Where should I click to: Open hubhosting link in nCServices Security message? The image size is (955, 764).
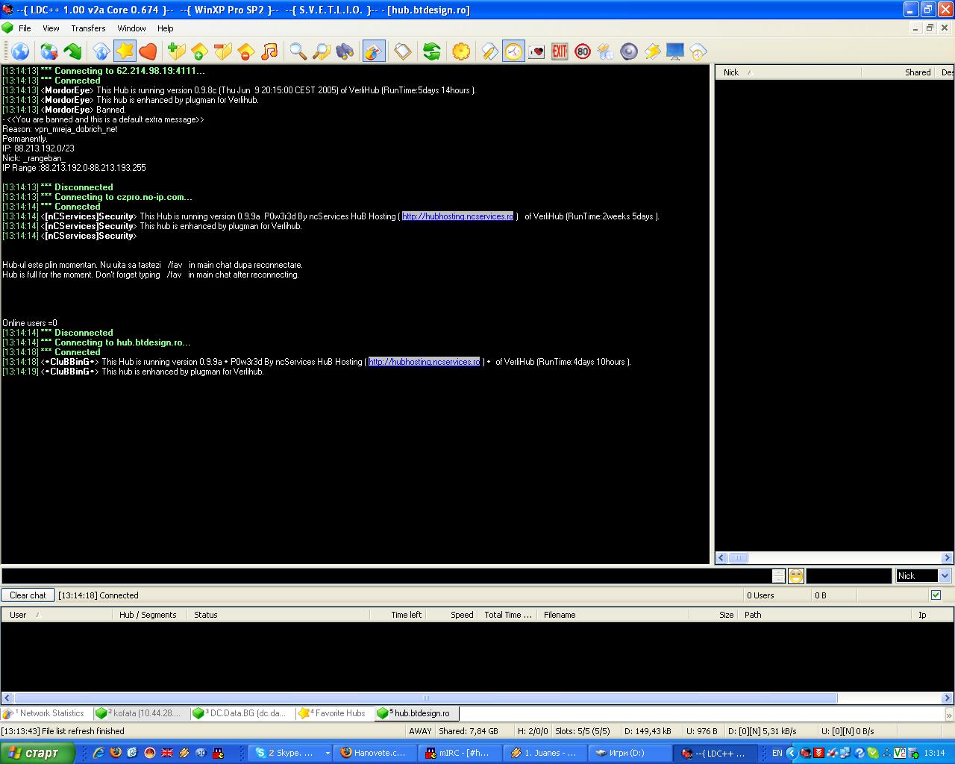click(x=458, y=216)
